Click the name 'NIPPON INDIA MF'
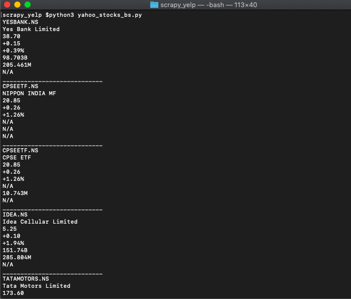This screenshot has height=299, width=351. click(29, 93)
